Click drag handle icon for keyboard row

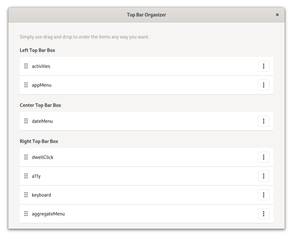point(26,195)
